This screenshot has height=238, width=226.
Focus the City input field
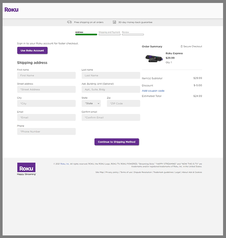pos(46,103)
